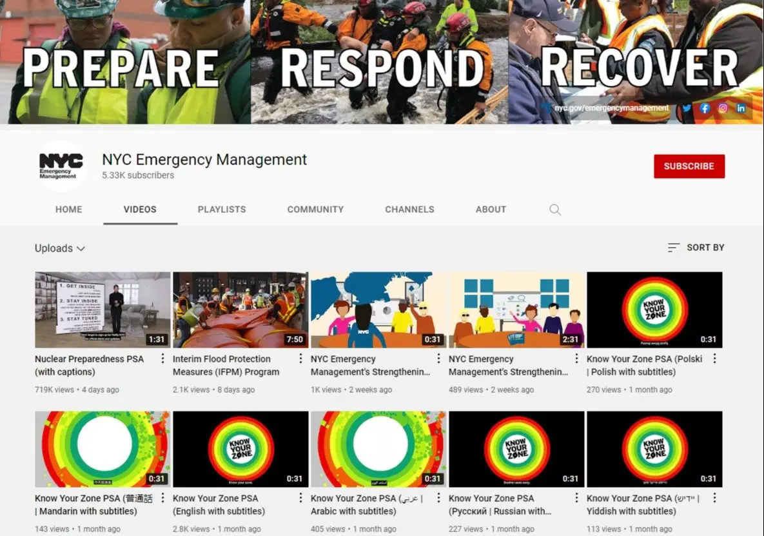This screenshot has width=764, height=536.
Task: Play the Nuclear Preparedness PSA thumbnail
Action: coord(103,310)
